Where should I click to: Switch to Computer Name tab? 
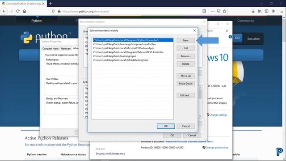[x=50, y=49]
